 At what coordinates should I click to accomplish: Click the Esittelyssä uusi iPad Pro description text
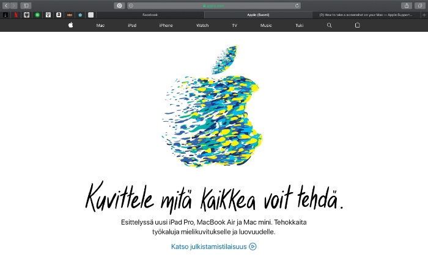(x=214, y=227)
